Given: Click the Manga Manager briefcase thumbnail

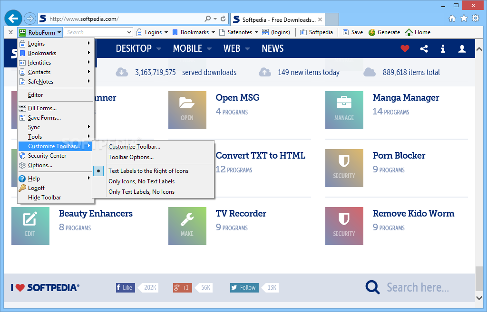Looking at the screenshot, I should (344, 110).
